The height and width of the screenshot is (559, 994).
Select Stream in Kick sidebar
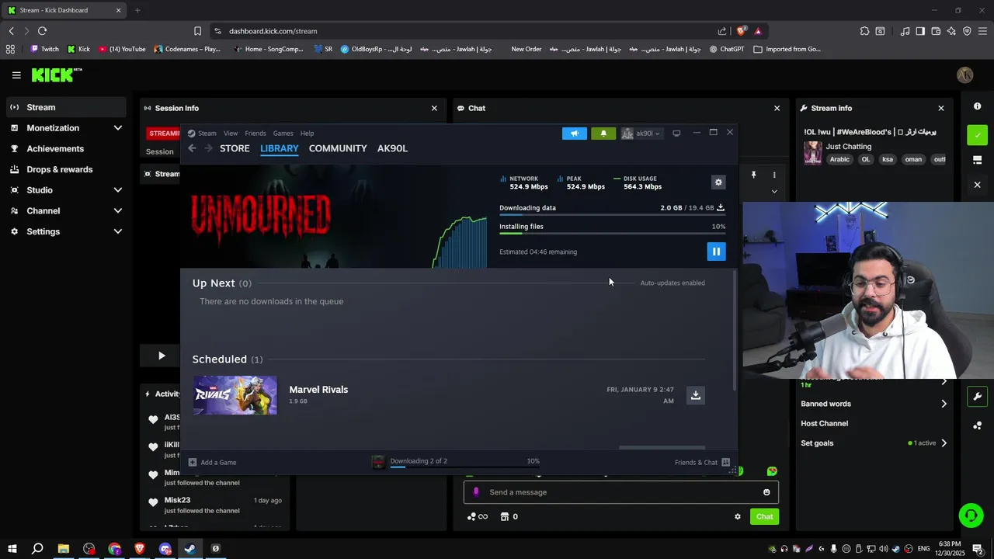(66, 107)
